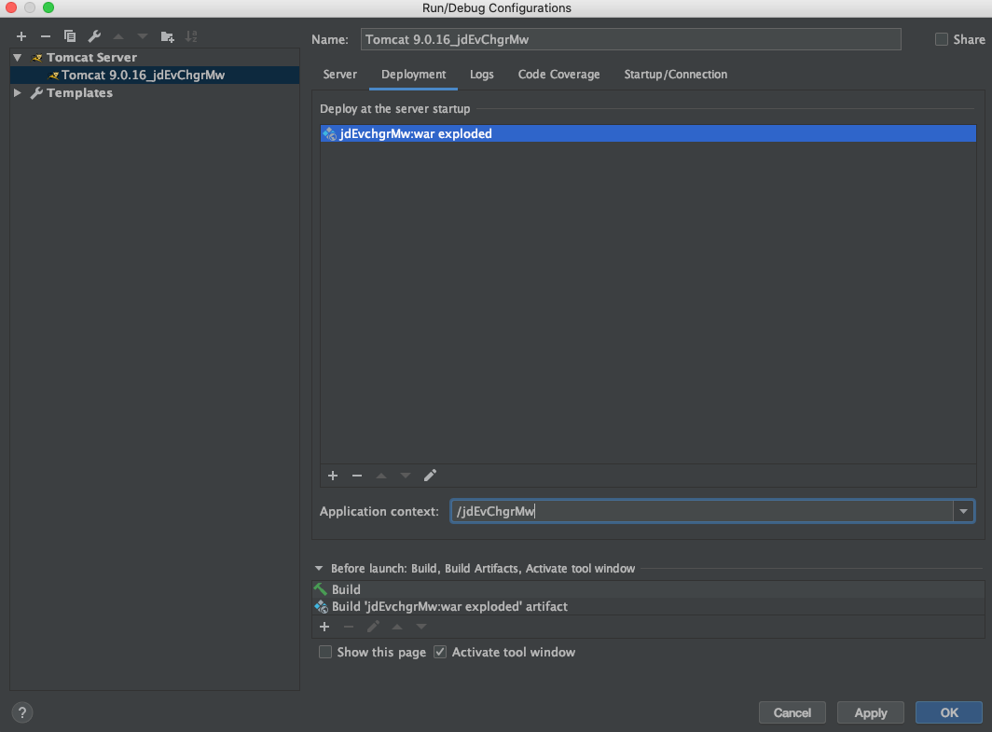Uncheck Activate tool window

click(x=440, y=652)
